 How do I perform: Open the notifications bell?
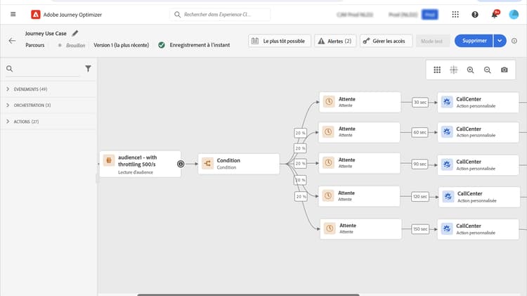(x=495, y=14)
